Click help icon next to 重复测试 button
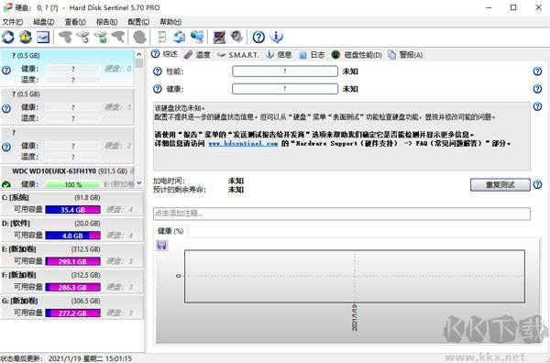 (x=537, y=184)
